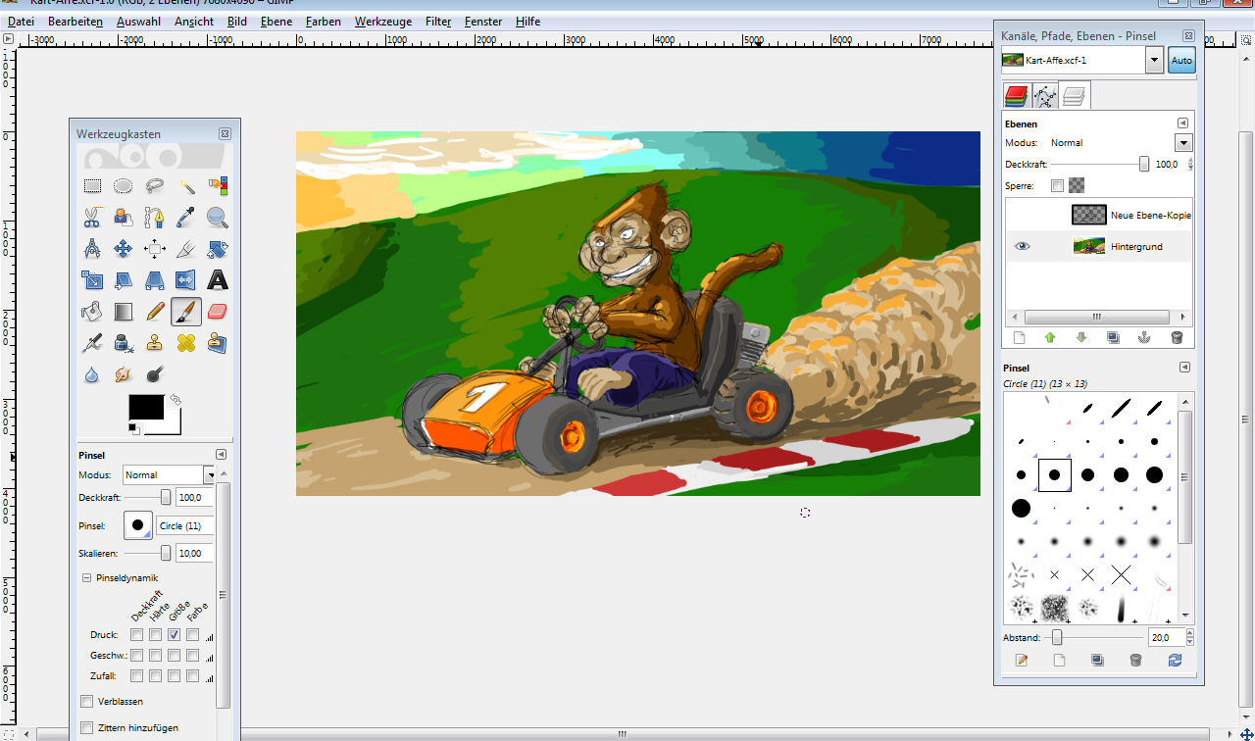Open the layer Modus dropdown in Ebenen
The width and height of the screenshot is (1255, 741).
[1183, 143]
